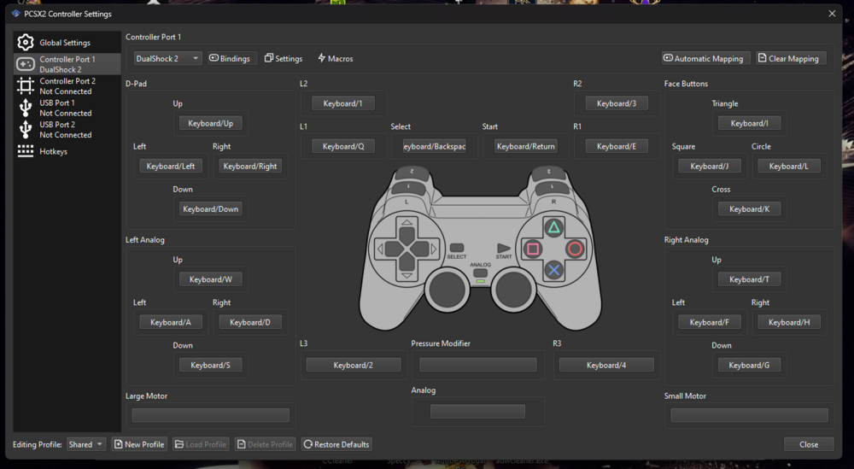
Task: Switch to the Settings tab
Action: click(284, 59)
